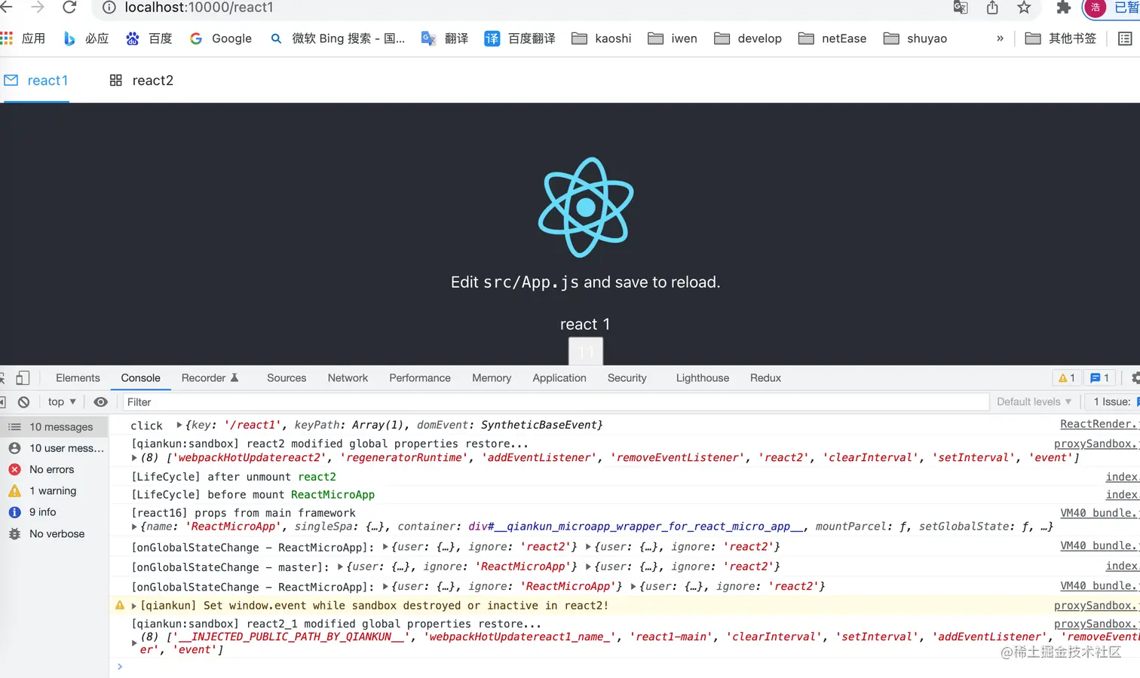Bookmark this page with the star icon
The image size is (1140, 678).
1024,8
